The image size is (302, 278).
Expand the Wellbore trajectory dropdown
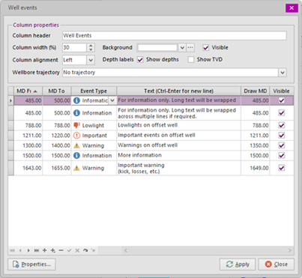point(283,73)
